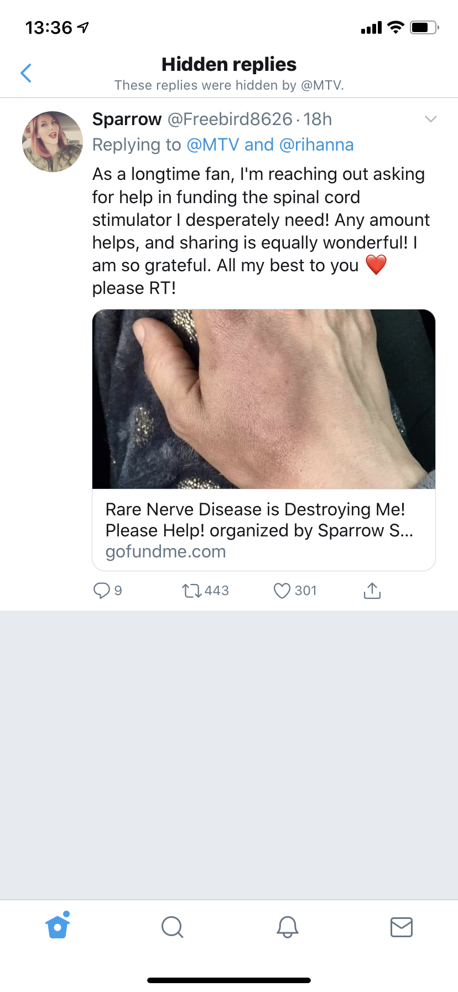Tap the share icon under the tweet

372,591
